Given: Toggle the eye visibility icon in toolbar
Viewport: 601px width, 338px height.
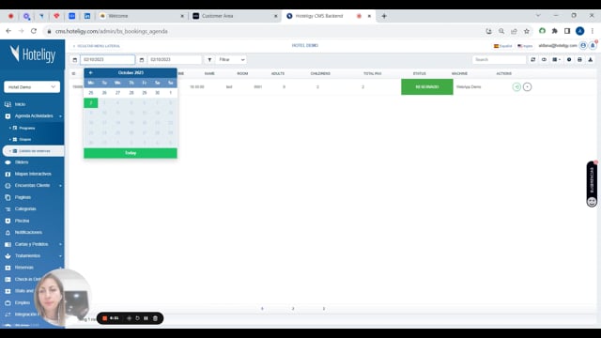Looking at the screenshot, I should coord(544,60).
